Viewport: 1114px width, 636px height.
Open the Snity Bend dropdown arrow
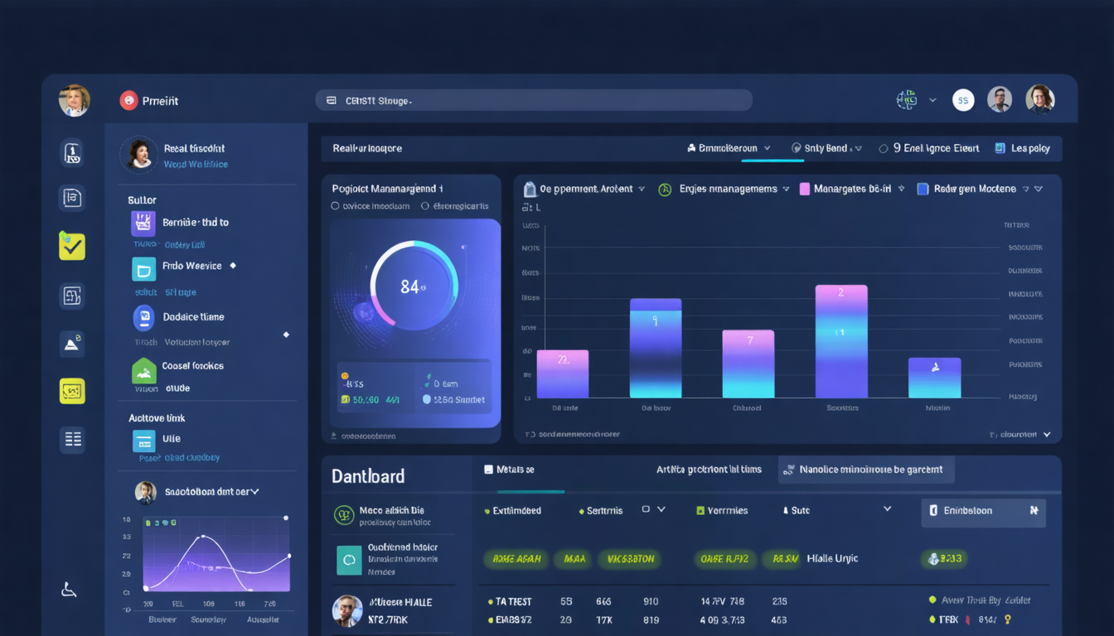859,149
